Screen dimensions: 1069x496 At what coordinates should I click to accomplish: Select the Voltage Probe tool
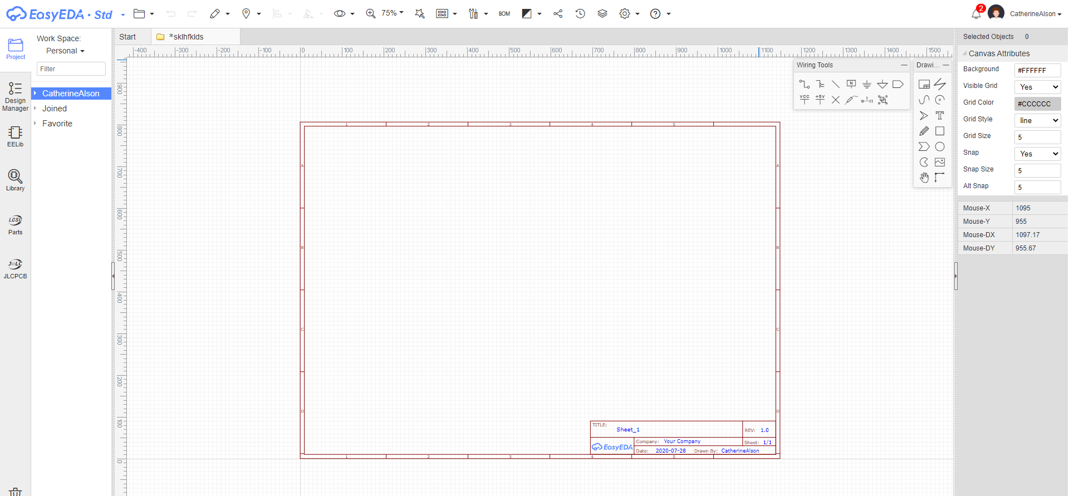(851, 100)
